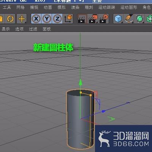The height and width of the screenshot is (152, 152).
Task: Open the 工具 menu
Action: [x=7, y=7]
